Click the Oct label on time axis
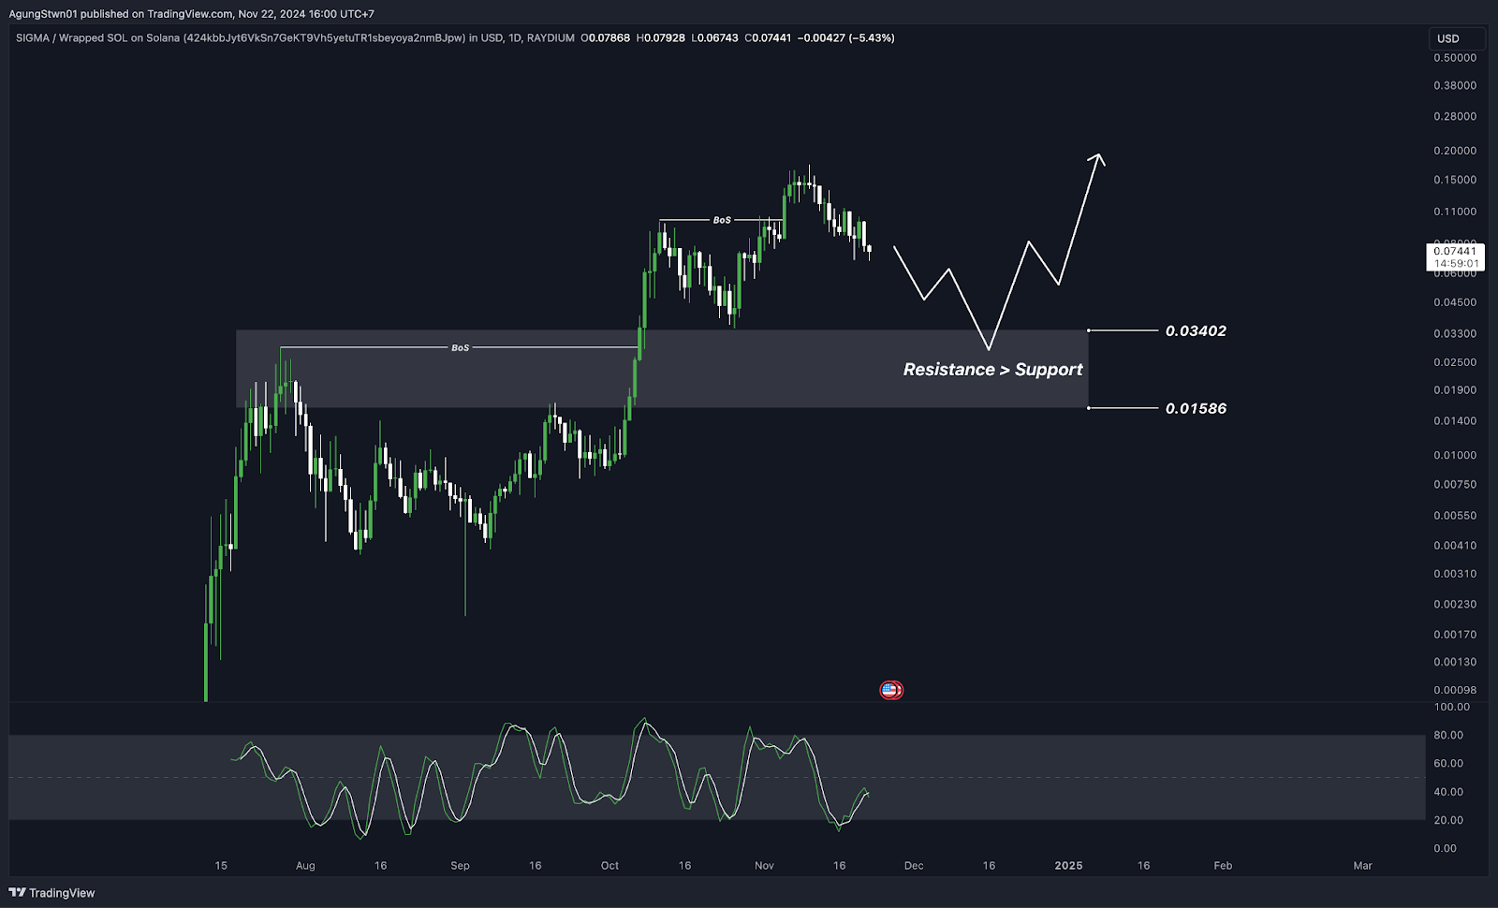Screen dimensions: 1498x908 (609, 866)
